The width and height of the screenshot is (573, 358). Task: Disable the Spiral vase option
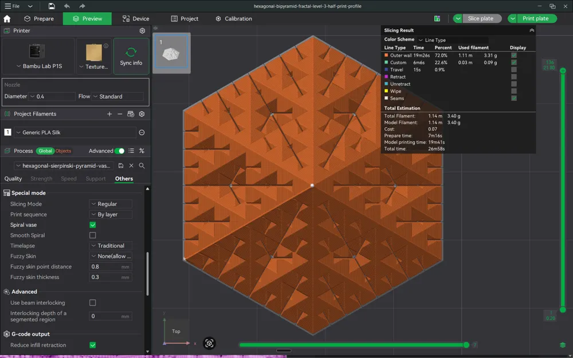(x=92, y=225)
